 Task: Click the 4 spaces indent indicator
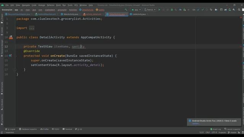point(222,132)
